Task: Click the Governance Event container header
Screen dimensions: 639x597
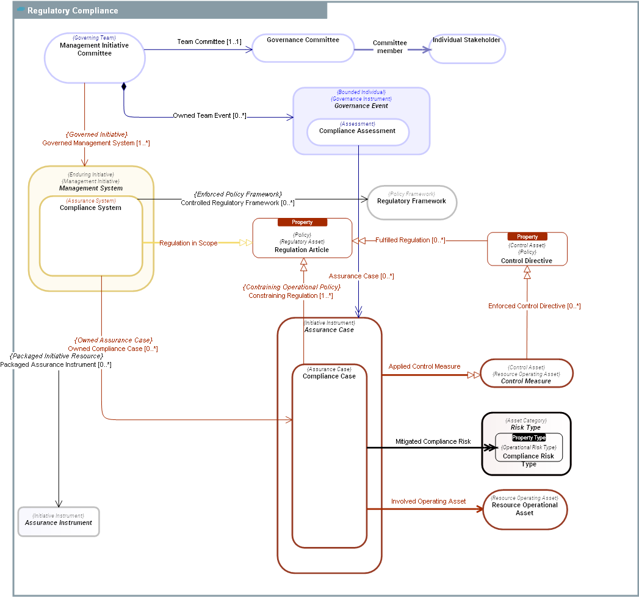Action: (x=362, y=105)
